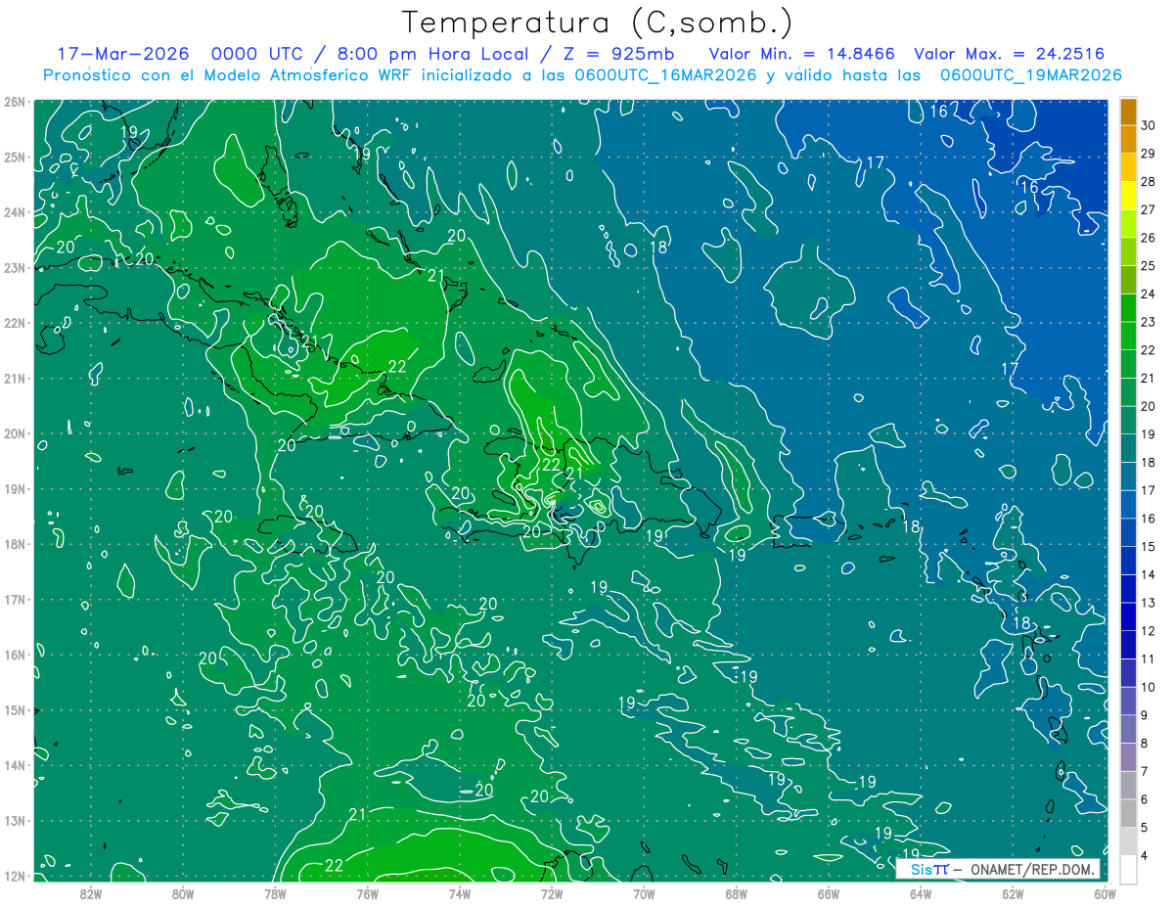
Task: Click color scale label '14'
Action: tap(1149, 574)
